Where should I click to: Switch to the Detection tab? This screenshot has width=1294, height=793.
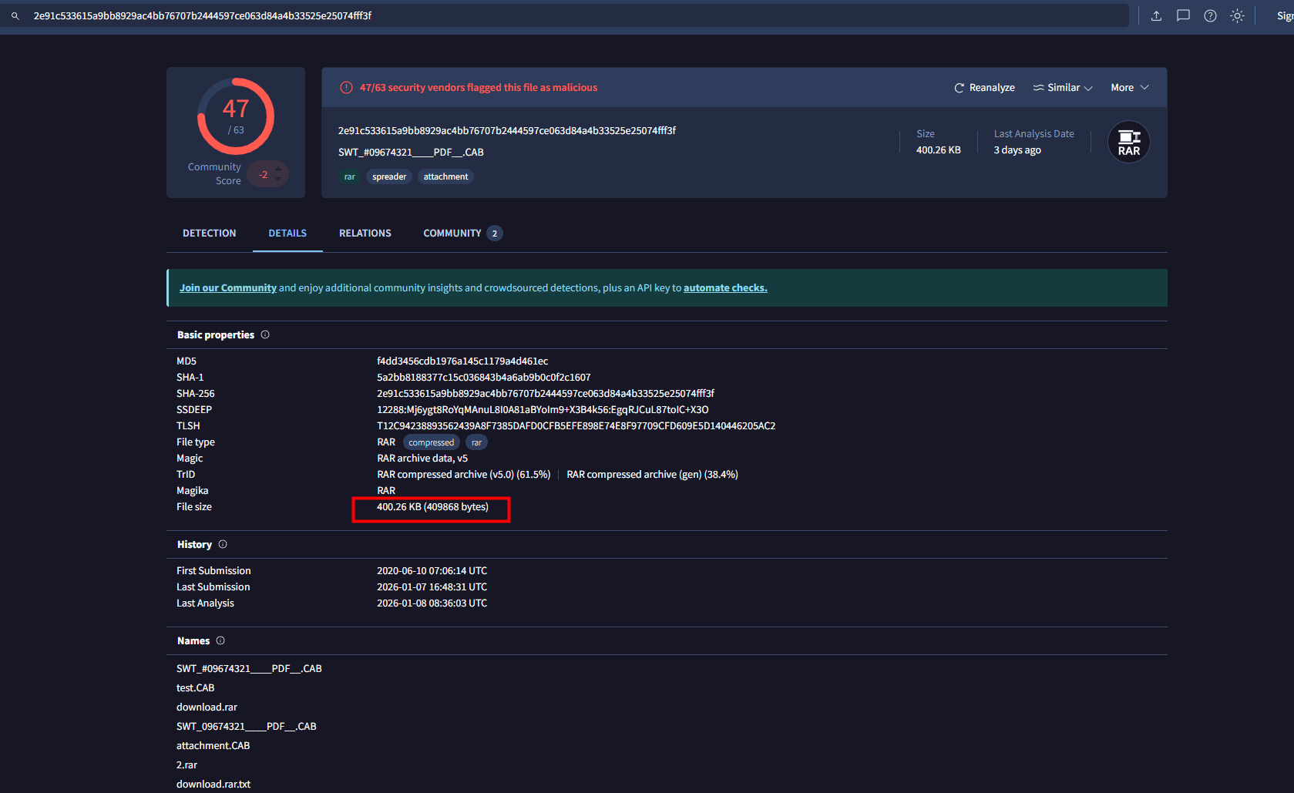click(210, 234)
